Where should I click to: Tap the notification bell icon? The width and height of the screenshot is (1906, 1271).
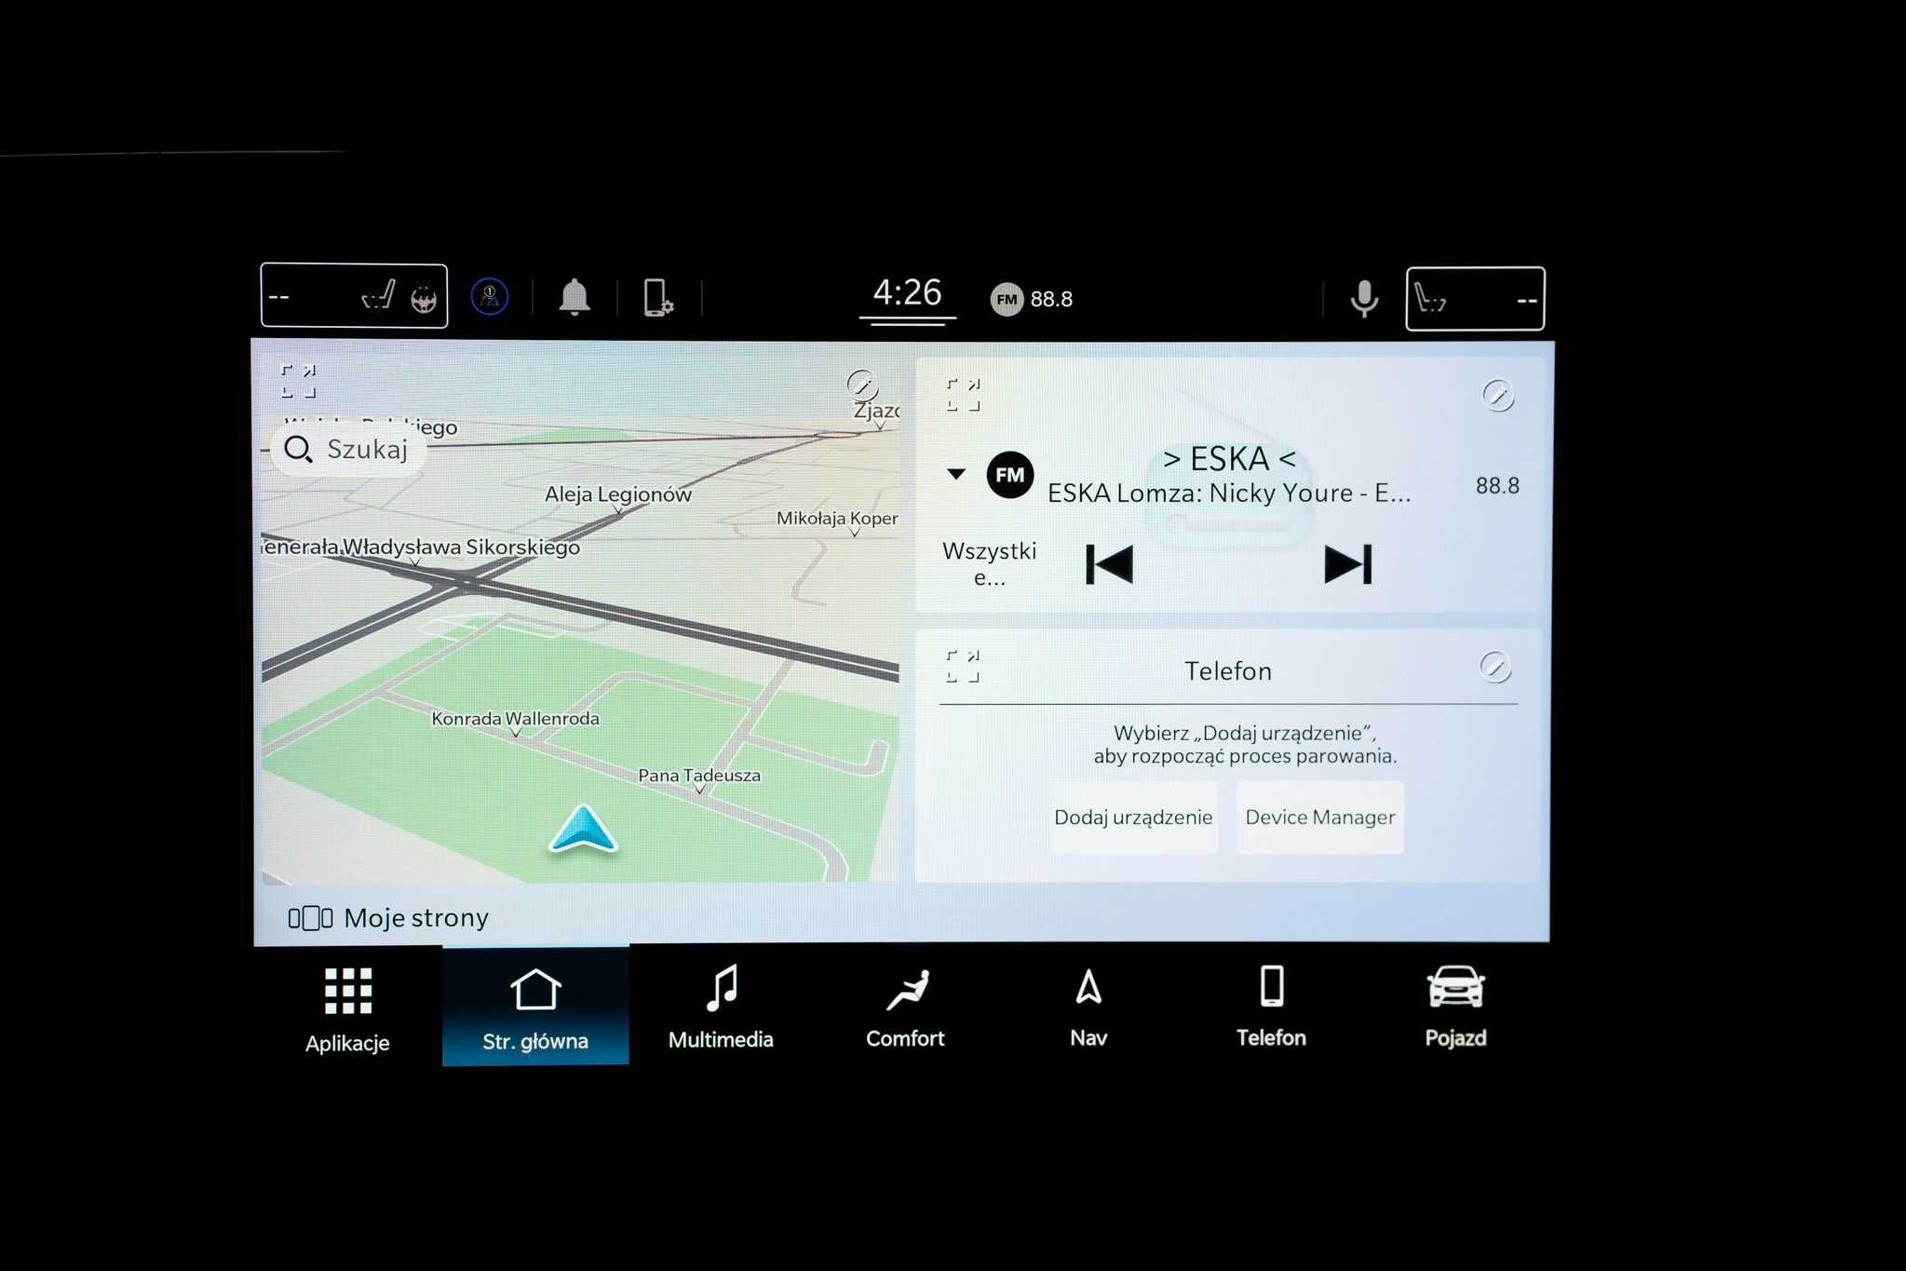[575, 295]
